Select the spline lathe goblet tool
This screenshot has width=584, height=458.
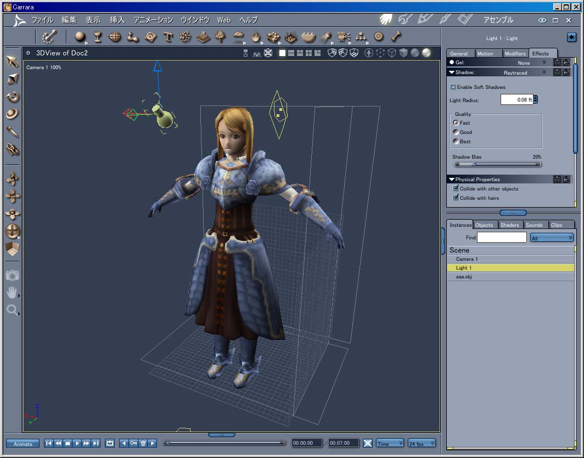98,37
